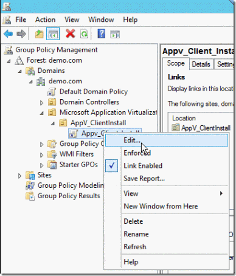Expand the Group Policy Objects node
This screenshot has height=276, width=236.
[41, 144]
